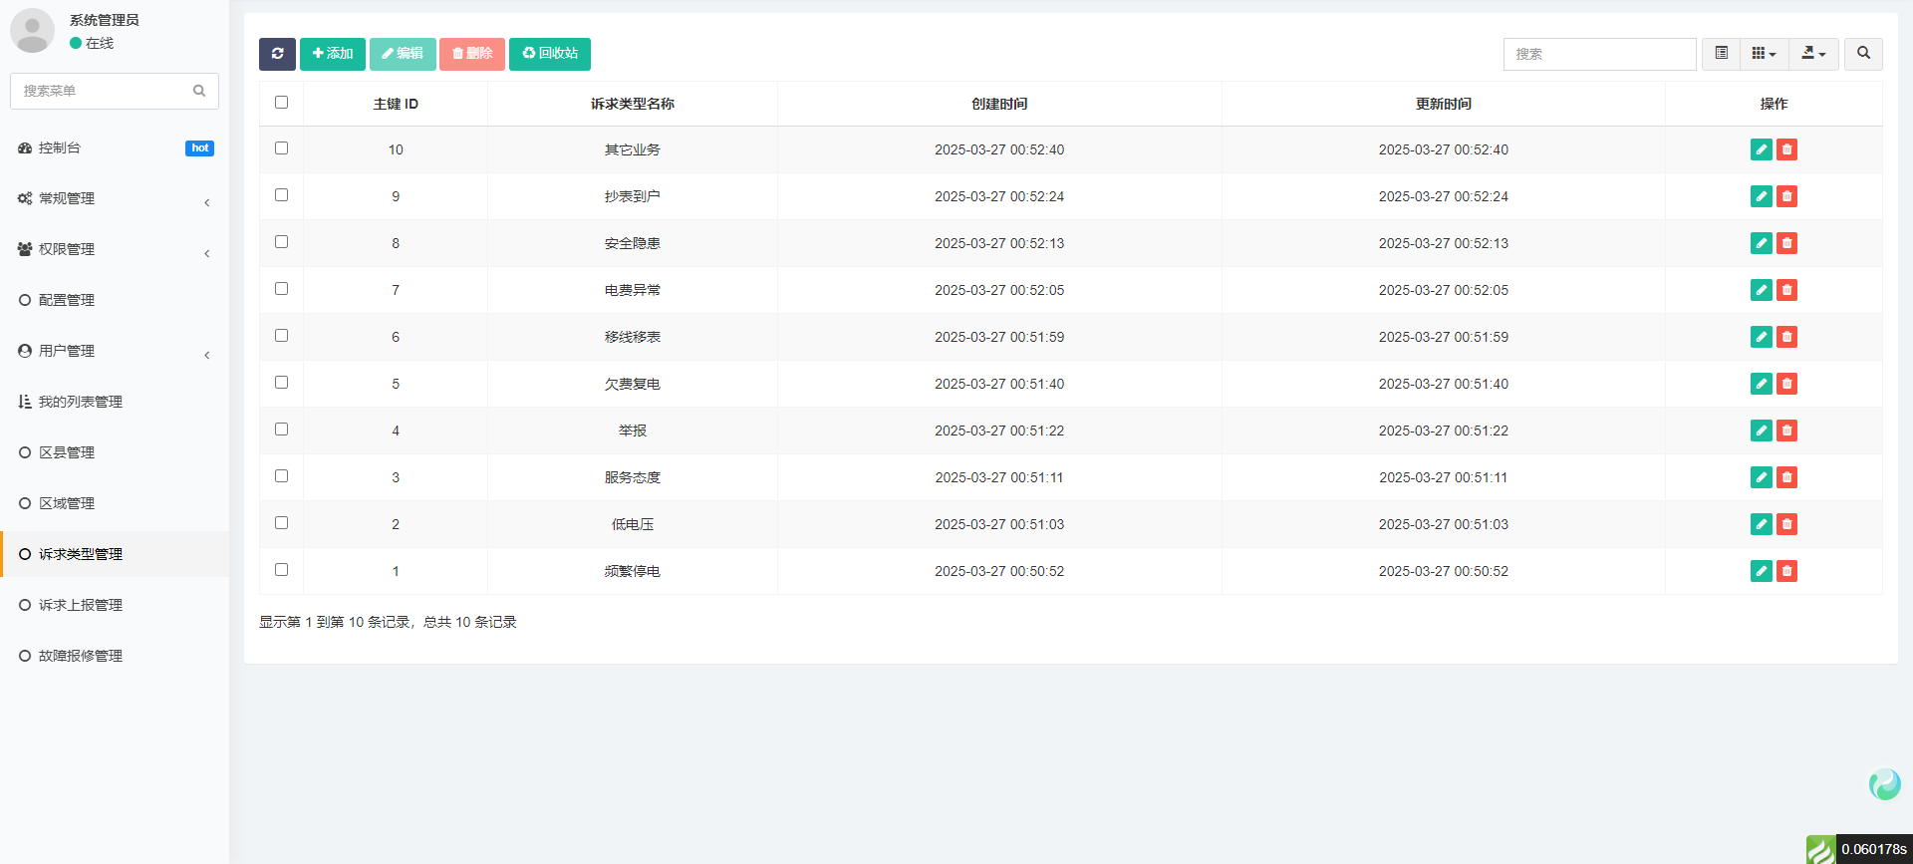Expand the 常规管理 sidebar menu
This screenshot has height=864, width=1913.
tap(115, 199)
